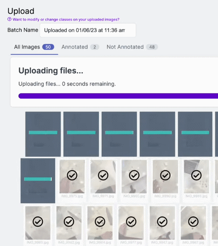
Task: Click the 2 count badge
Action: click(95, 47)
